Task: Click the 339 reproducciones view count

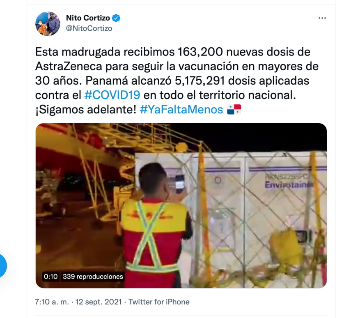Action: click(93, 277)
